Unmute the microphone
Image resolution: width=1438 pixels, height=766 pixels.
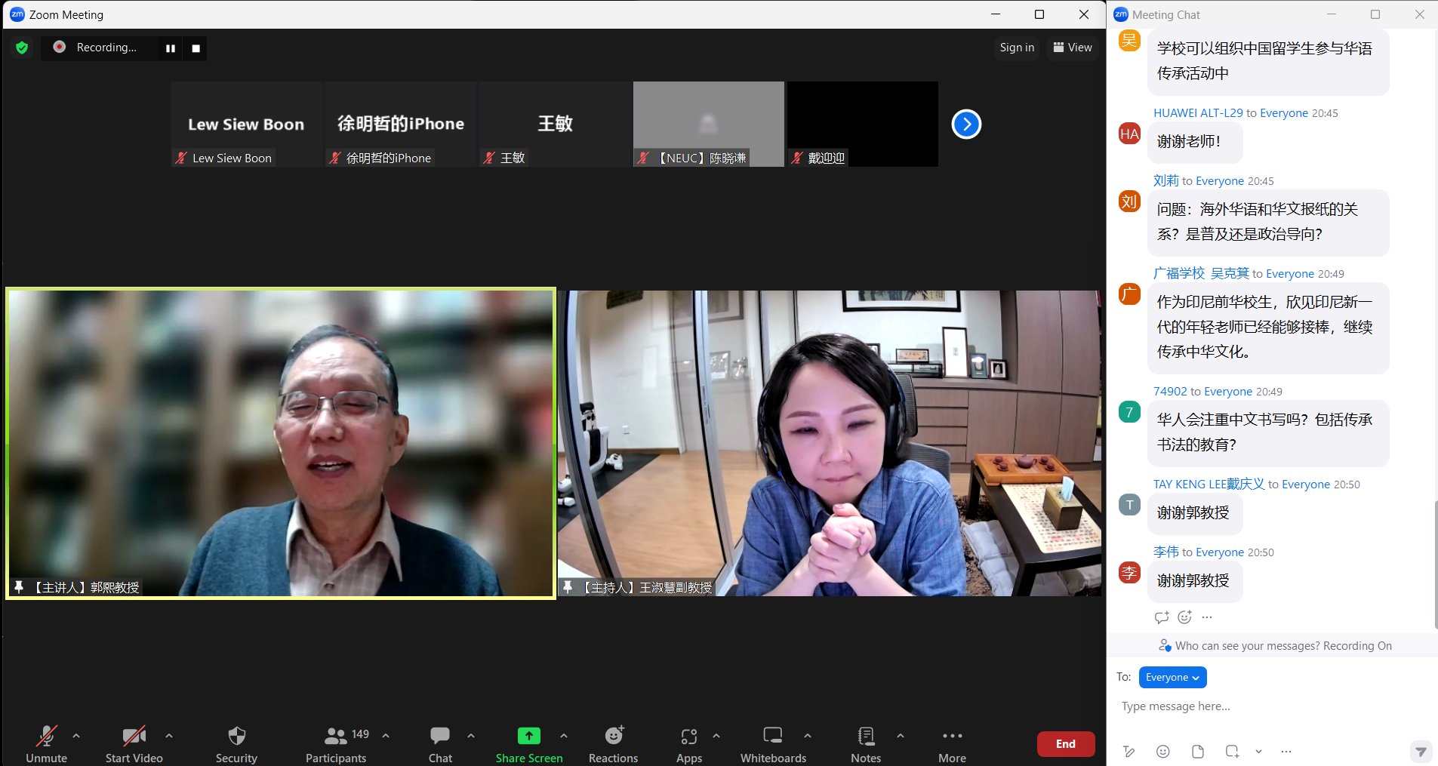pos(46,744)
